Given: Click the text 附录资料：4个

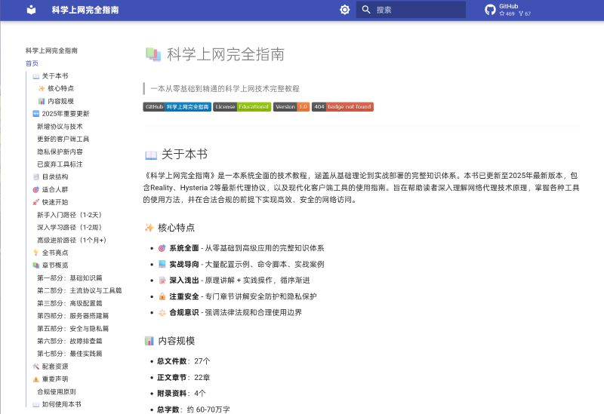Looking at the screenshot, I should click(x=181, y=393).
